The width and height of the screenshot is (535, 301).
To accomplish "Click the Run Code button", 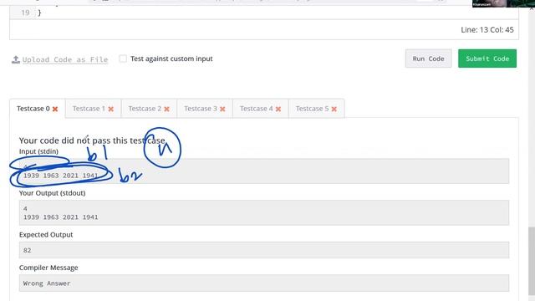I will [428, 59].
